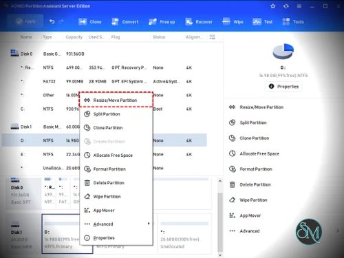The height and width of the screenshot is (258, 344).
Task: Choose Resize/Move Partition in context menu
Action: (x=116, y=100)
